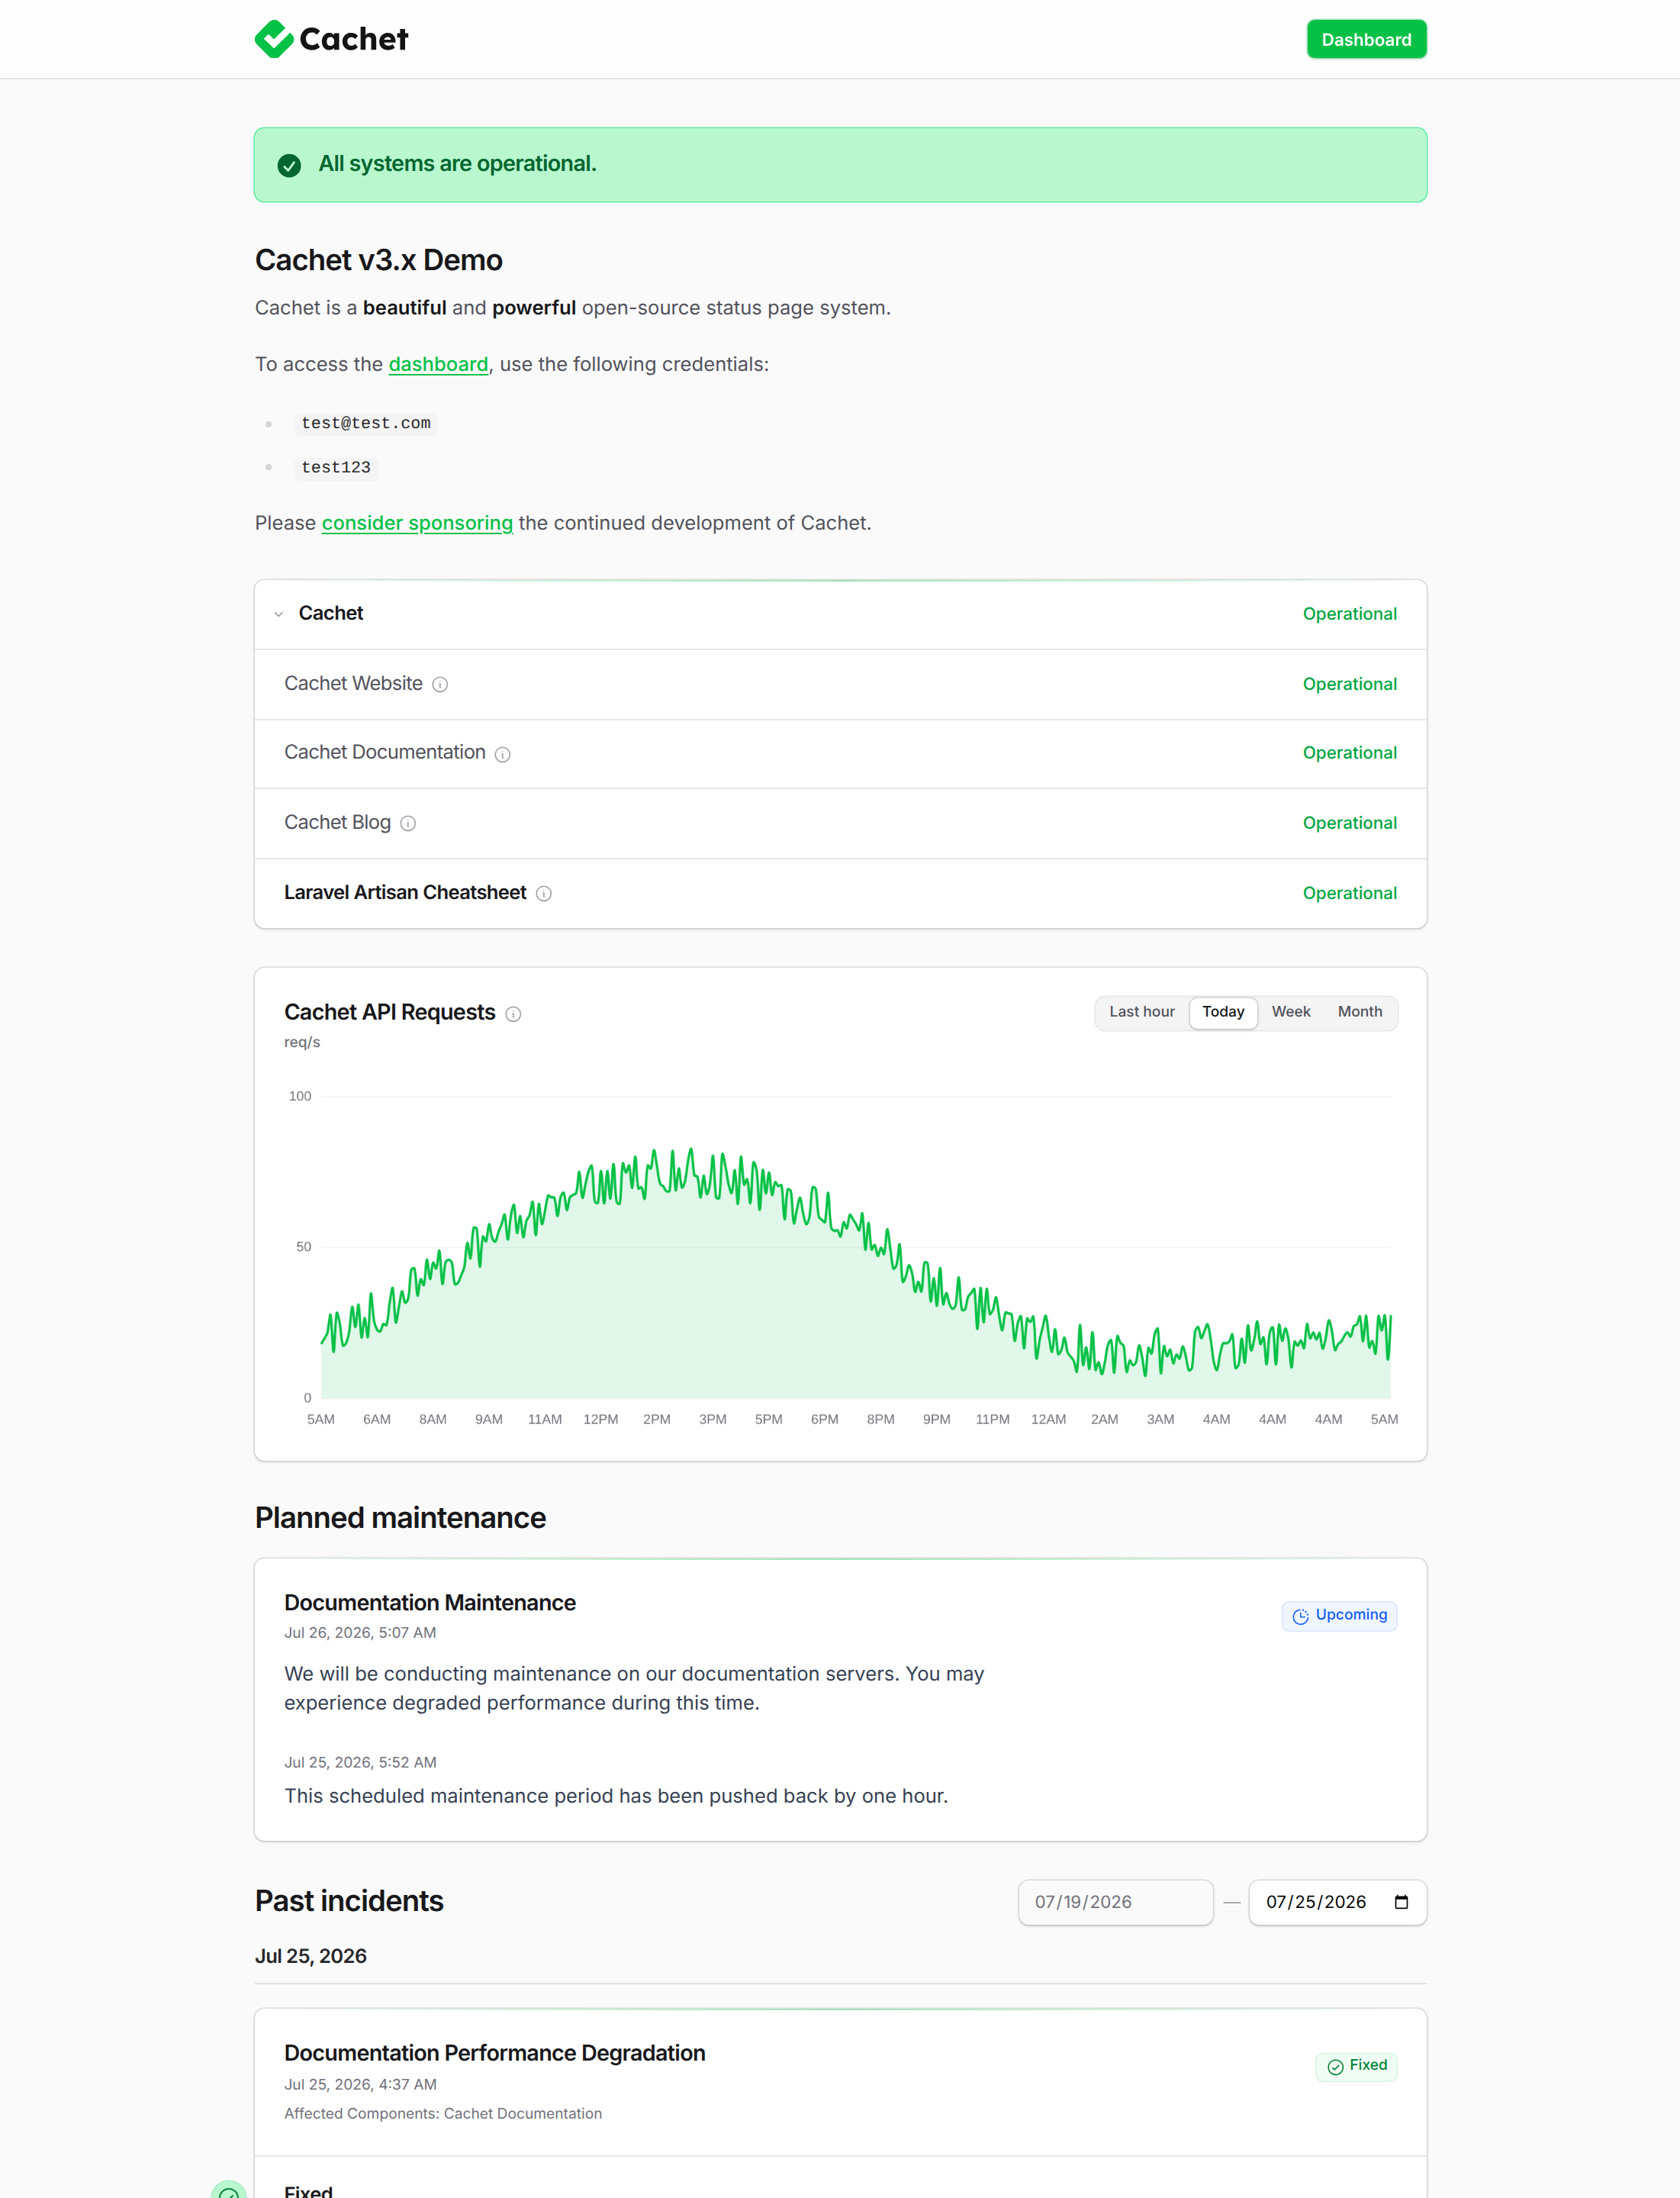Click the clock icon in Upcoming badge
This screenshot has height=2198, width=1680.
pos(1300,1616)
